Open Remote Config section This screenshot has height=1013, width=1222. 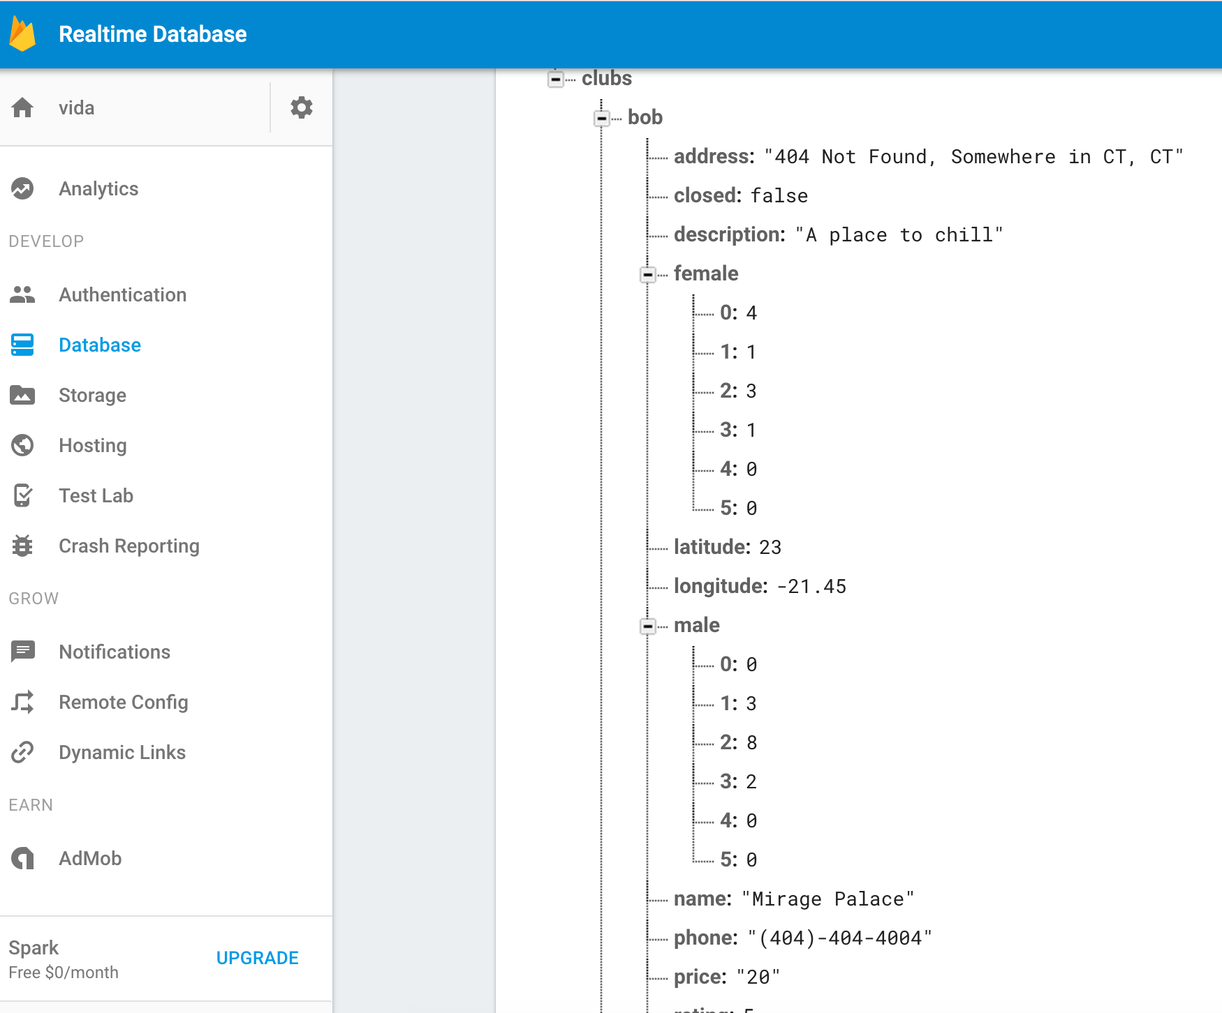pyautogui.click(x=124, y=702)
